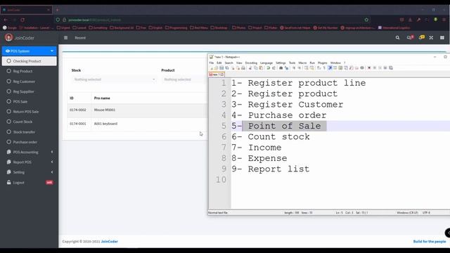The height and width of the screenshot is (253, 450).
Task: Click the browser address bar
Action: tap(212, 20)
